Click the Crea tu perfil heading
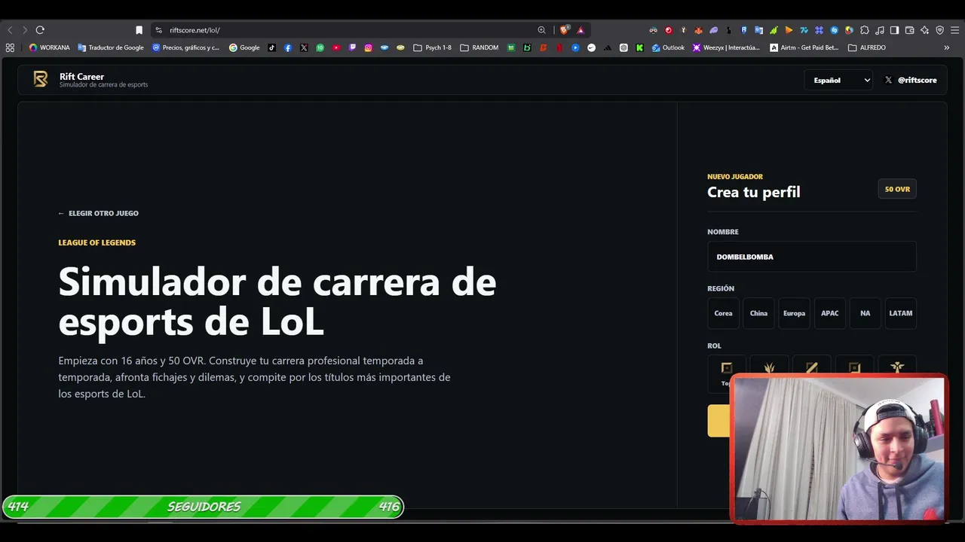This screenshot has height=542, width=965. click(754, 192)
